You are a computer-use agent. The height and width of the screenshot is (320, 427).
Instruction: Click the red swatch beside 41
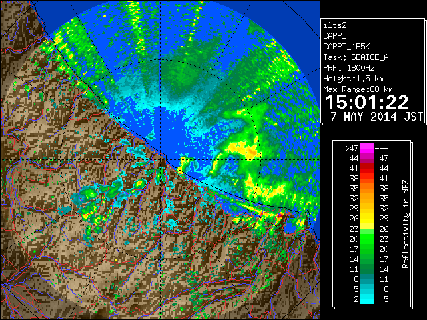pyautogui.click(x=367, y=169)
